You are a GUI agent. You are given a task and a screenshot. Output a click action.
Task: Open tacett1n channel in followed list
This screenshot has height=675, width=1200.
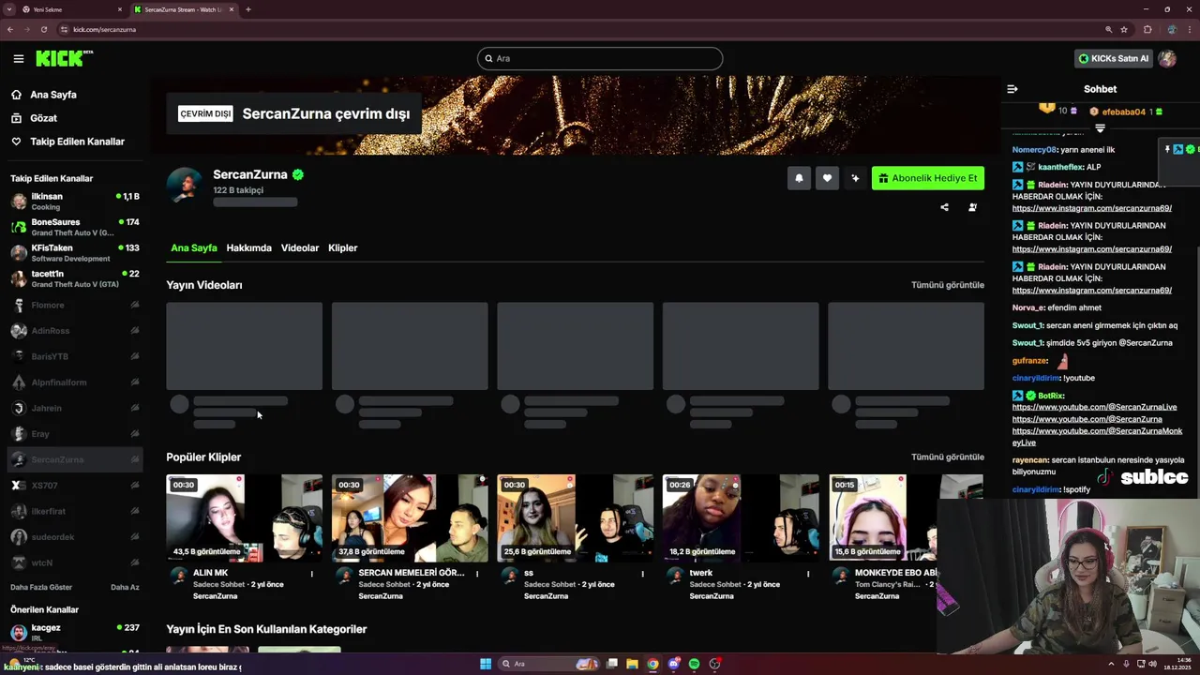tap(75, 278)
